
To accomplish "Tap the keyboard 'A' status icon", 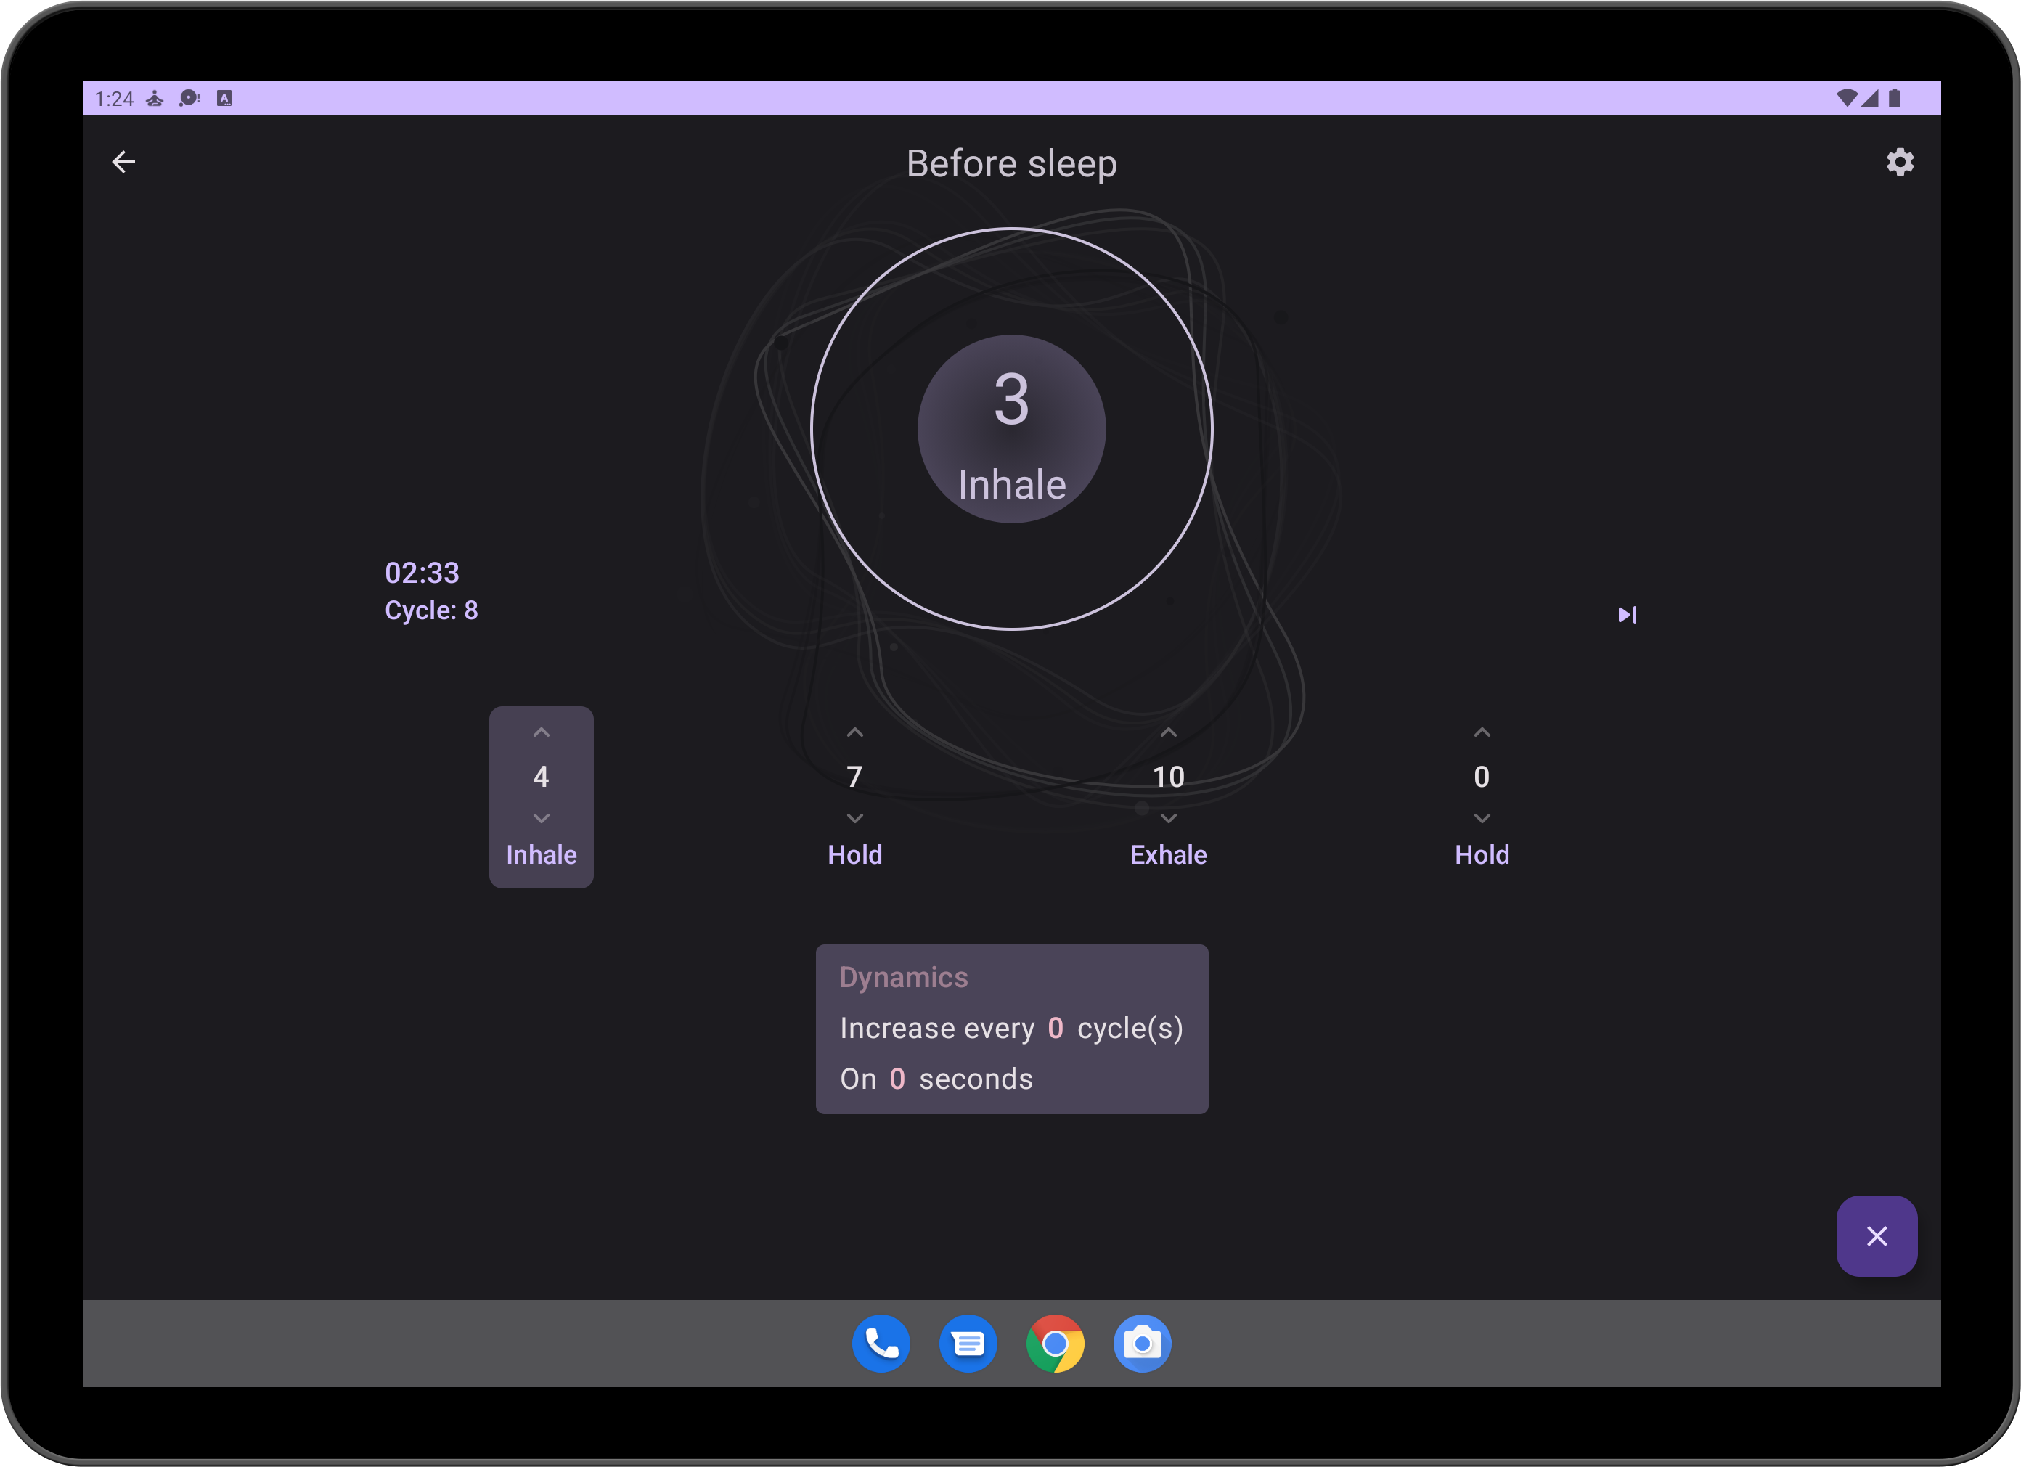I will click(224, 98).
